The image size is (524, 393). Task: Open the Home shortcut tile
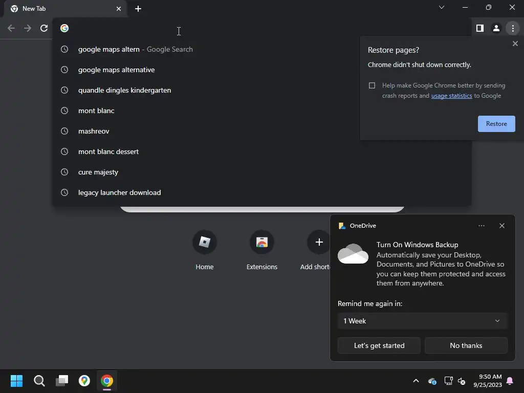pos(205,250)
